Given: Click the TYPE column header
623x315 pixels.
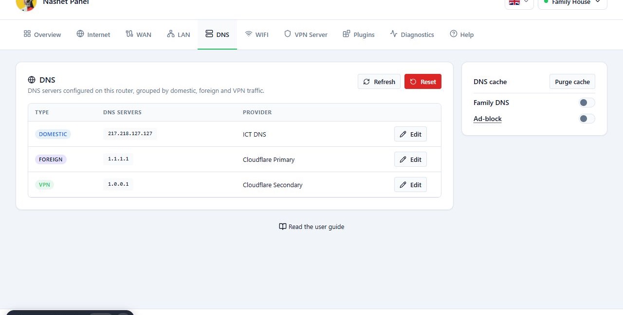Looking at the screenshot, I should [42, 112].
